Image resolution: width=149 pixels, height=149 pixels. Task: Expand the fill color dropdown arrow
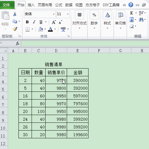pyautogui.click(x=45, y=29)
